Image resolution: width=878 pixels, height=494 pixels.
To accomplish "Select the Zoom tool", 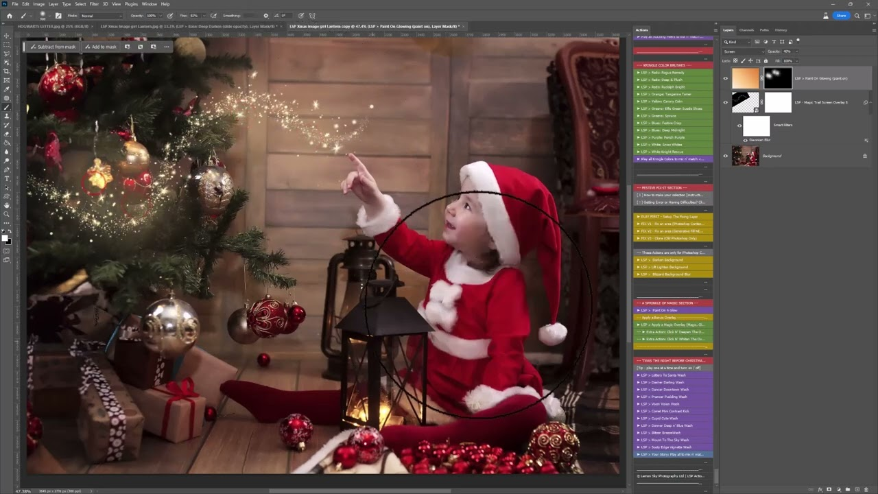I will tap(7, 213).
